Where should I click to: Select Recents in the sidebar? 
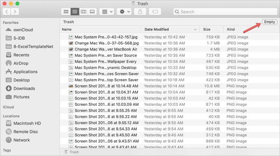pos(17,55)
